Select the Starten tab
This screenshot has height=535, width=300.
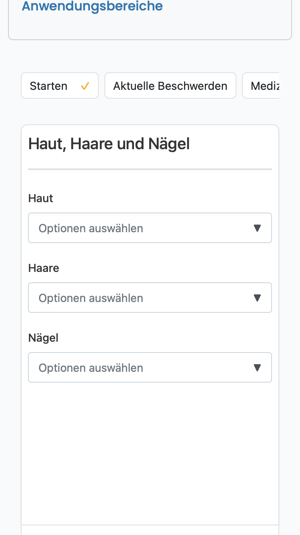pyautogui.click(x=60, y=85)
